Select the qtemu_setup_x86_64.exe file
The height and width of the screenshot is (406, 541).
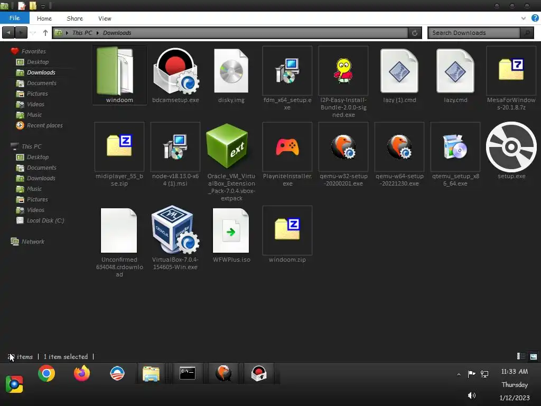(x=455, y=147)
